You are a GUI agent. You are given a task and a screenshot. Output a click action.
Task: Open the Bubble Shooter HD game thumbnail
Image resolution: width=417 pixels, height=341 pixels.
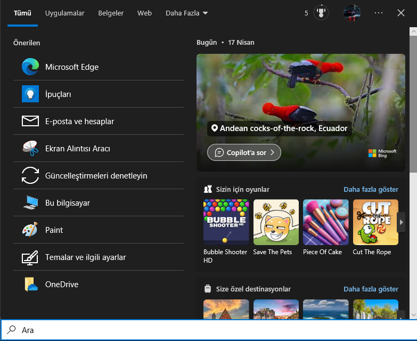click(x=226, y=222)
